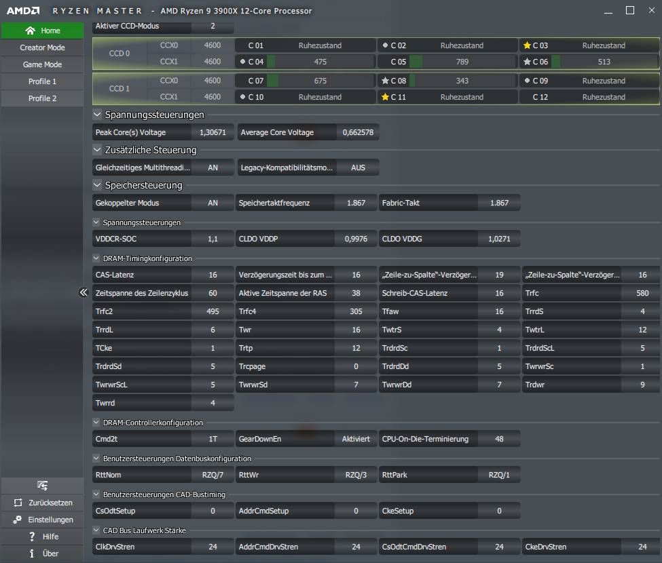Click Gleichzeitiges Multithreading AN value
662x563 pixels.
tap(213, 168)
